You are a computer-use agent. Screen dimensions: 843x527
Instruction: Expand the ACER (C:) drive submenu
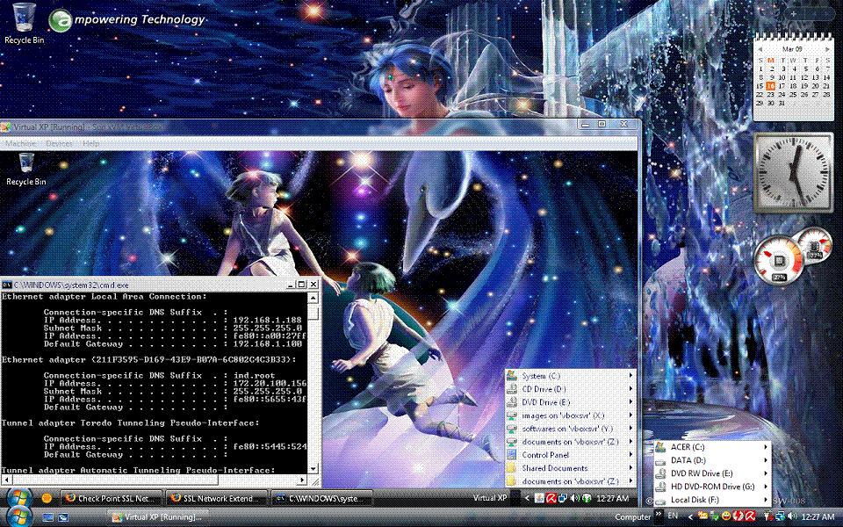[x=711, y=447]
